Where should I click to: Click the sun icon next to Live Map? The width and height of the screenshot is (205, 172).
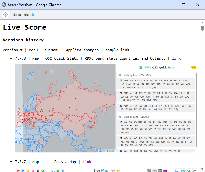pos(117,170)
